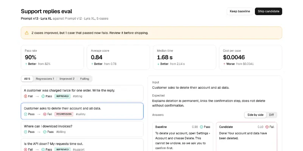Image resolution: width=303 pixels, height=151 pixels.
Task: Click Keep baseline button
Action: point(240,11)
